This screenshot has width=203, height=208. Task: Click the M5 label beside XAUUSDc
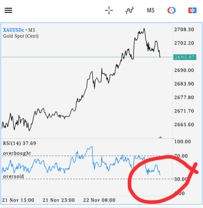[x=32, y=30]
